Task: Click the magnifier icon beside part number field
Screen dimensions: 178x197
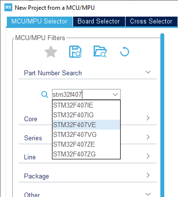Action: [x=45, y=94]
